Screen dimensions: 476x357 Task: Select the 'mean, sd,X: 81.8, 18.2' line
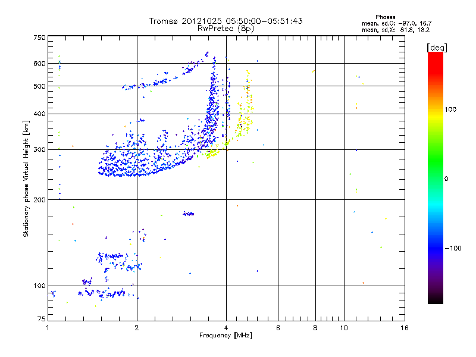(x=396, y=30)
